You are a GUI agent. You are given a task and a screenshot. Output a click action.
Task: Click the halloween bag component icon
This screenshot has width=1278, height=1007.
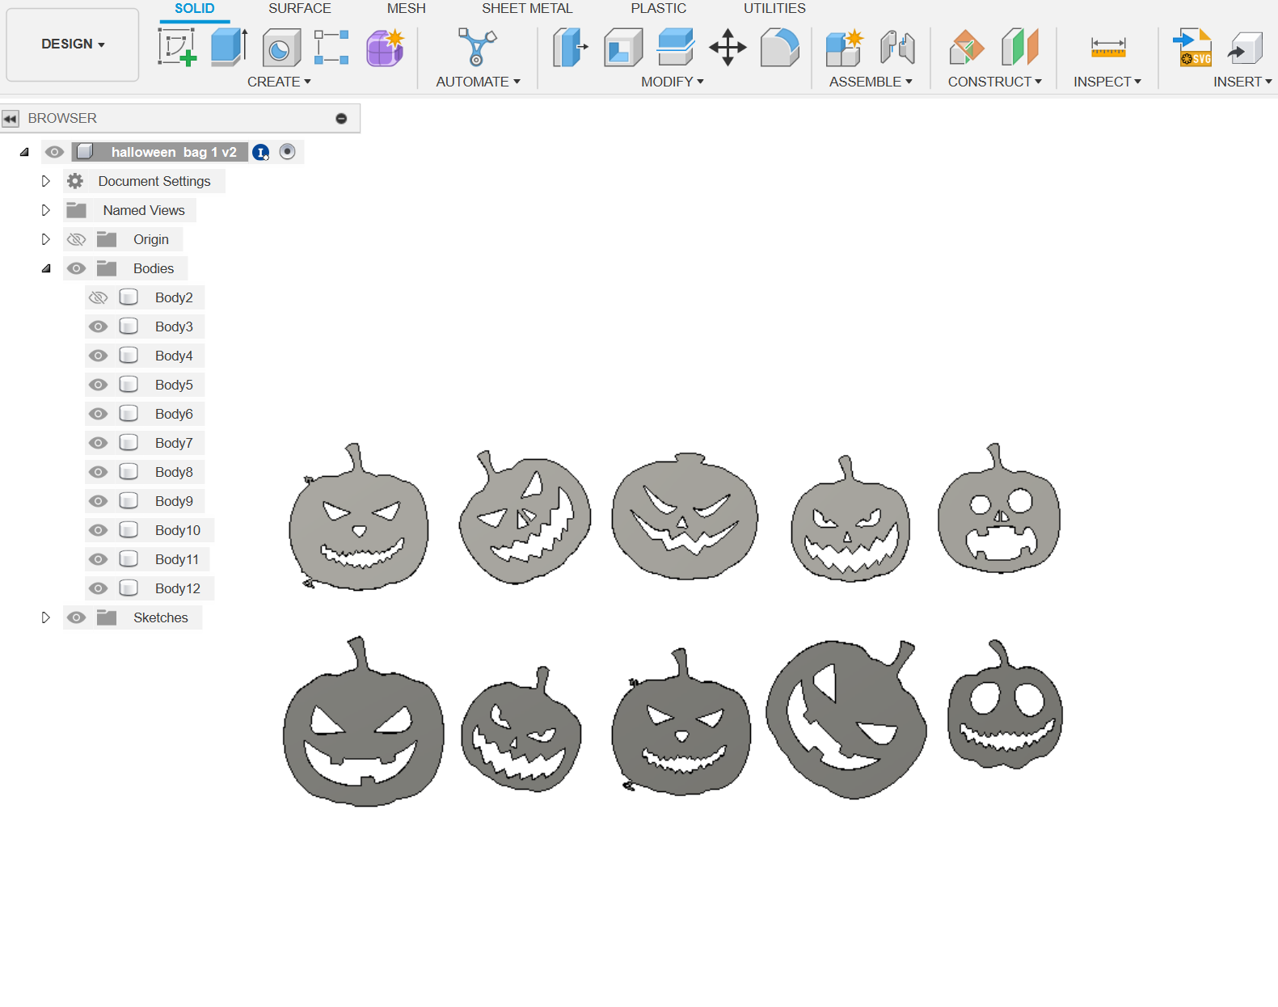pos(85,151)
